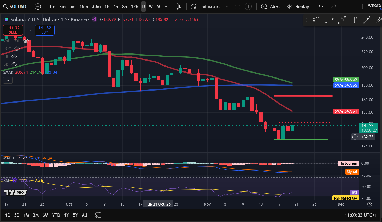
Task: Open the candle chart style icon
Action: (179, 6)
